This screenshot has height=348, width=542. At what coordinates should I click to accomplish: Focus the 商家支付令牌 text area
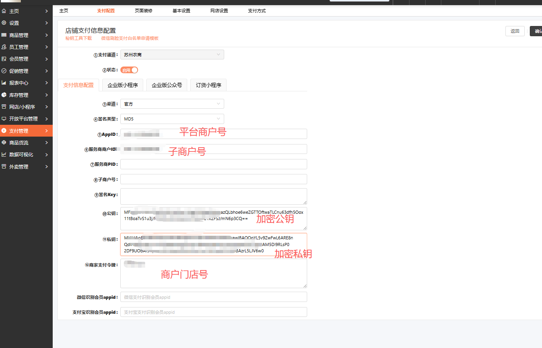coord(214,273)
